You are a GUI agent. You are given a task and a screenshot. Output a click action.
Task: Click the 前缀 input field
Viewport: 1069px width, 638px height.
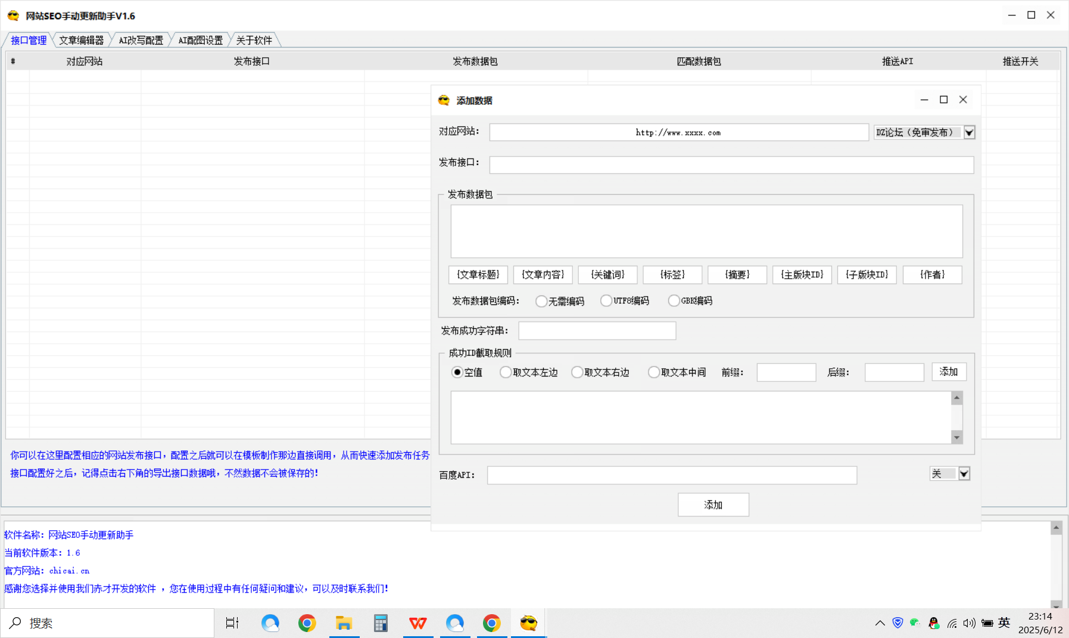(786, 372)
